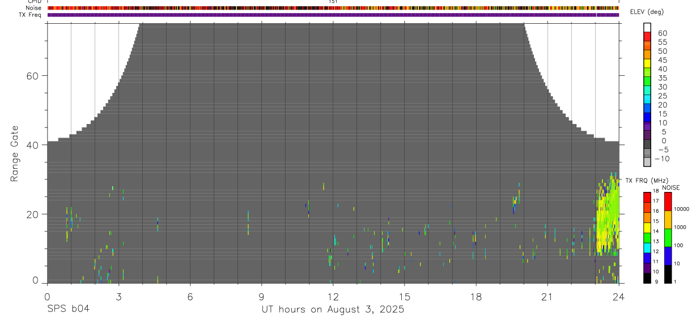Pick the black TX FRQ segment between 9 and 10
The image size is (696, 321).
click(647, 278)
